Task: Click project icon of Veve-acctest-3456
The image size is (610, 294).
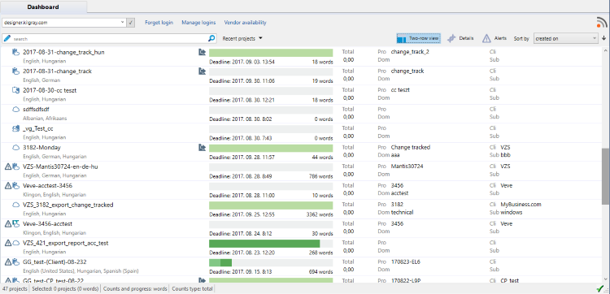Action: 15,185
